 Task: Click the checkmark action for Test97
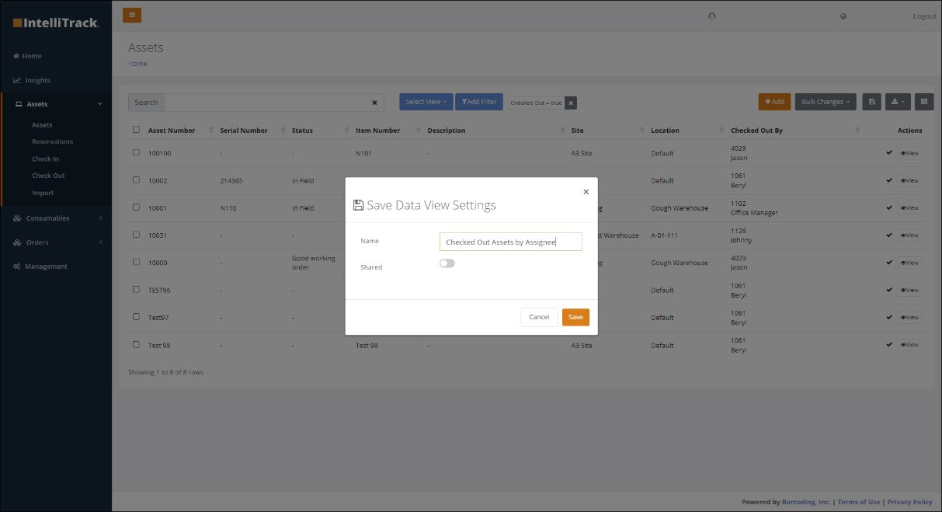889,316
